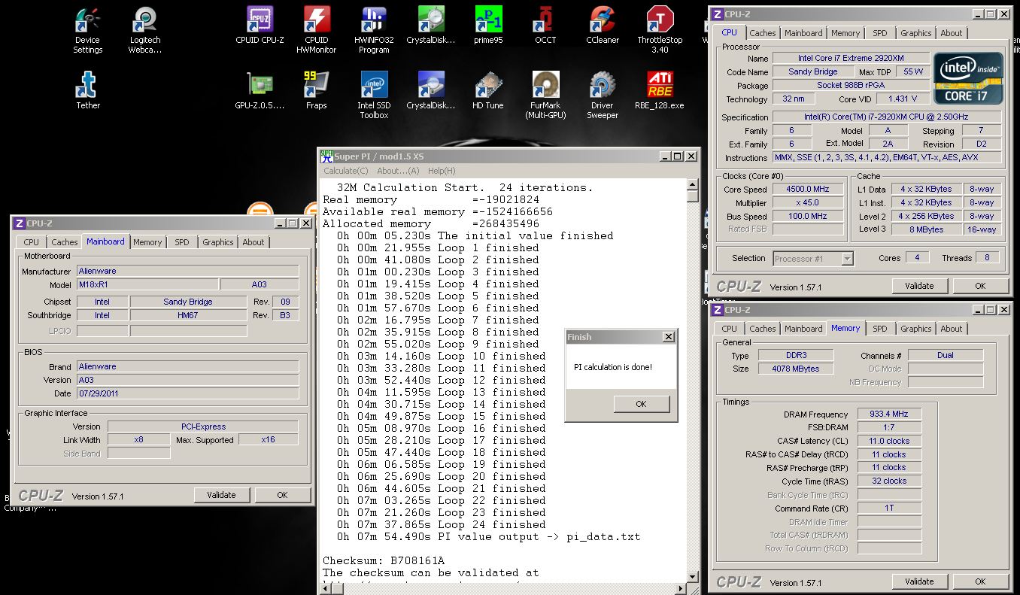Click the CAS# Latency 11.0 clocks field
Screen dimensions: 1020x595
(x=889, y=441)
